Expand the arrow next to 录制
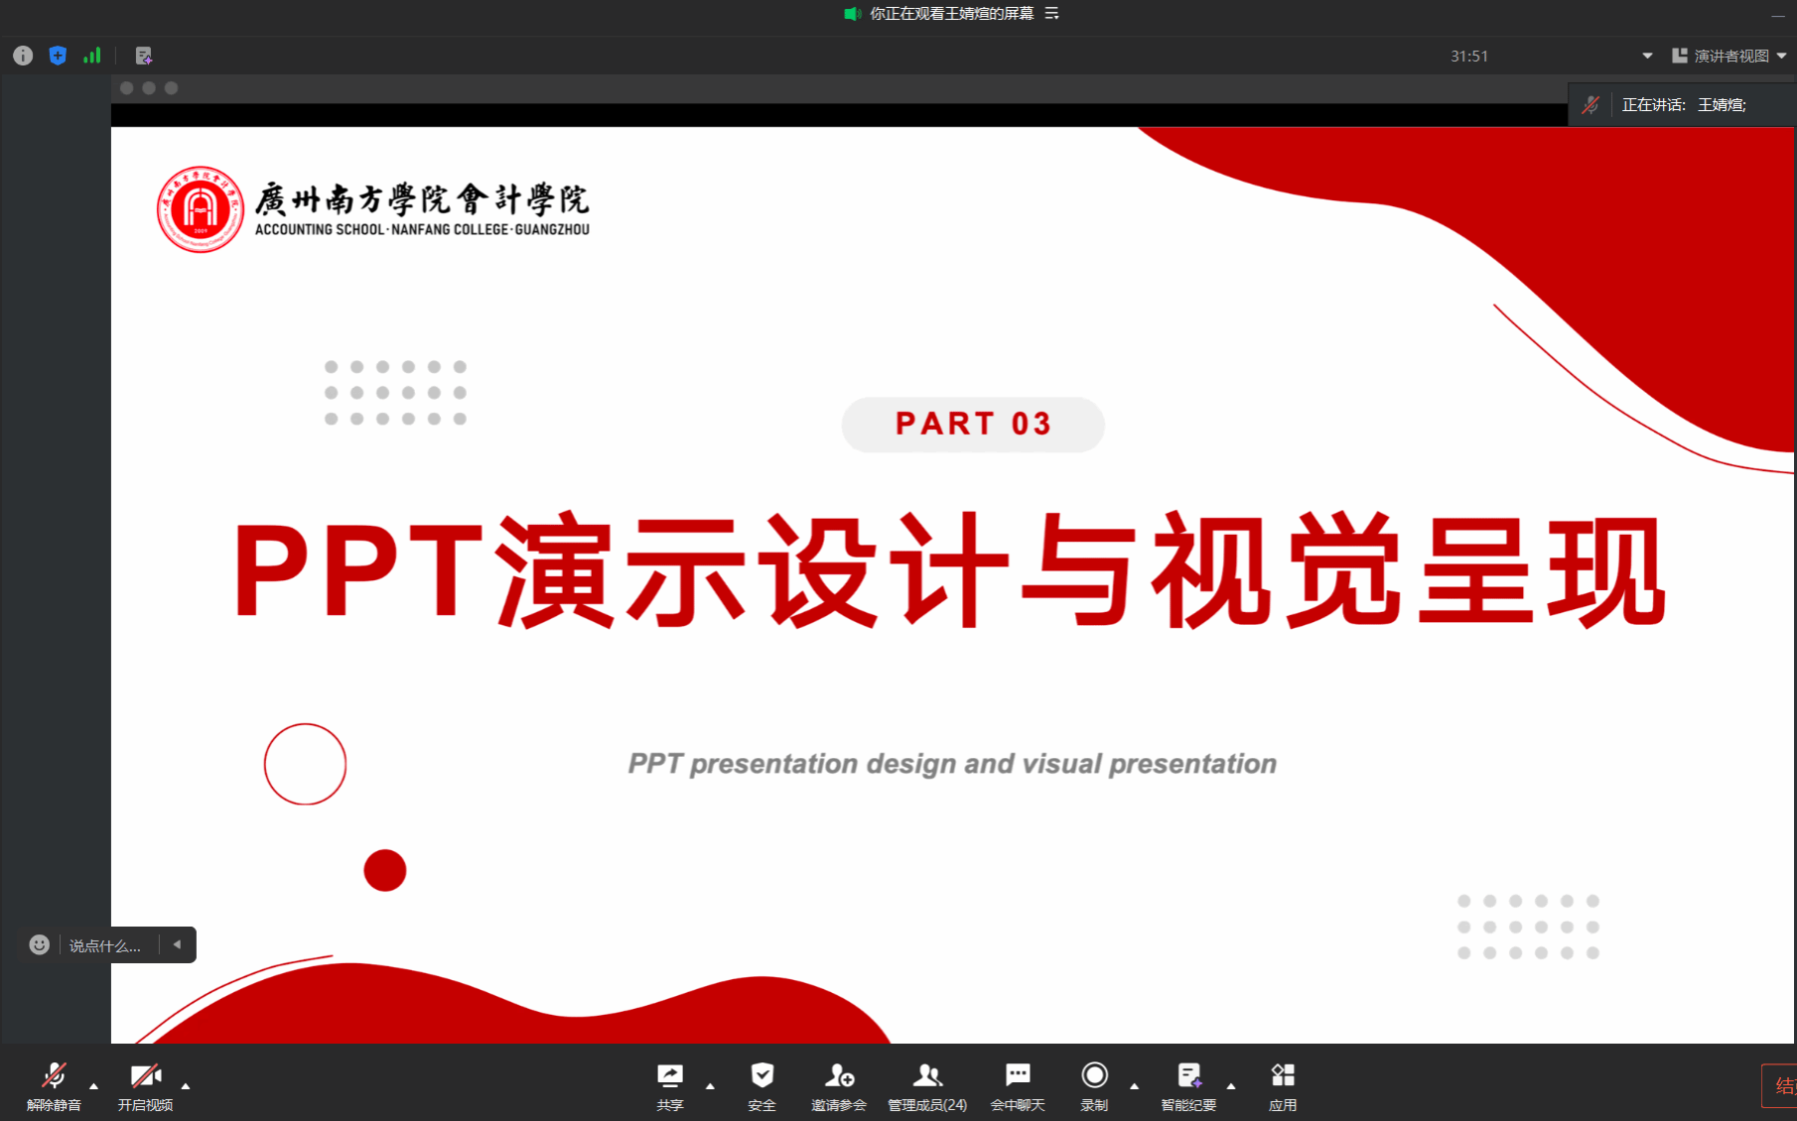This screenshot has height=1121, width=1797. pos(1134,1085)
